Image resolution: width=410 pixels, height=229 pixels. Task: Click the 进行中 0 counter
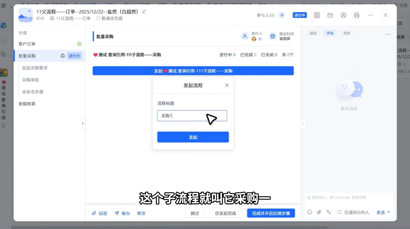click(x=227, y=55)
